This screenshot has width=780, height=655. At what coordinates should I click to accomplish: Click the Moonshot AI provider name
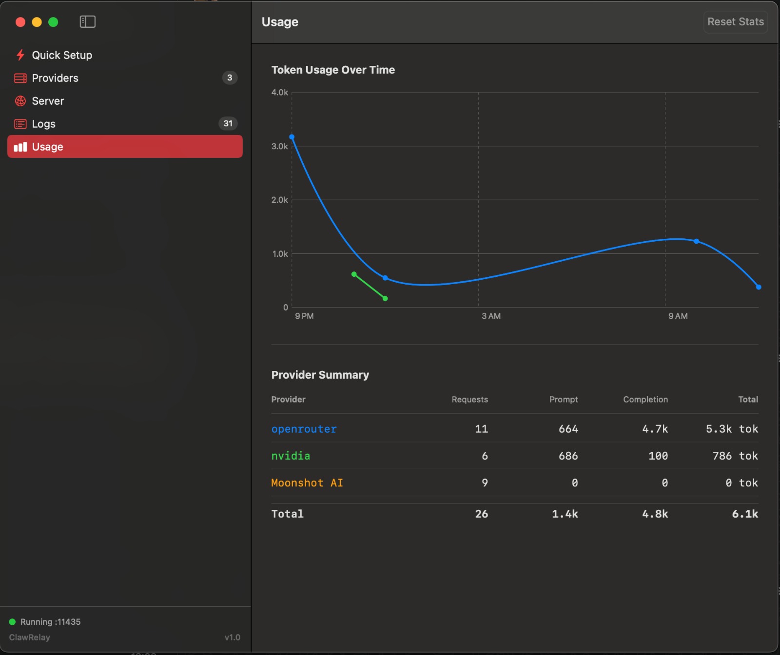click(x=307, y=482)
